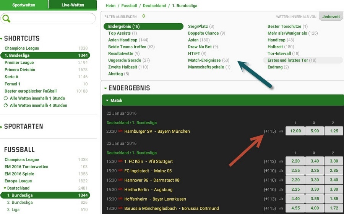Collapse Deutschland in the Fussball tree
The width and height of the screenshot is (344, 214).
(x=5, y=188)
